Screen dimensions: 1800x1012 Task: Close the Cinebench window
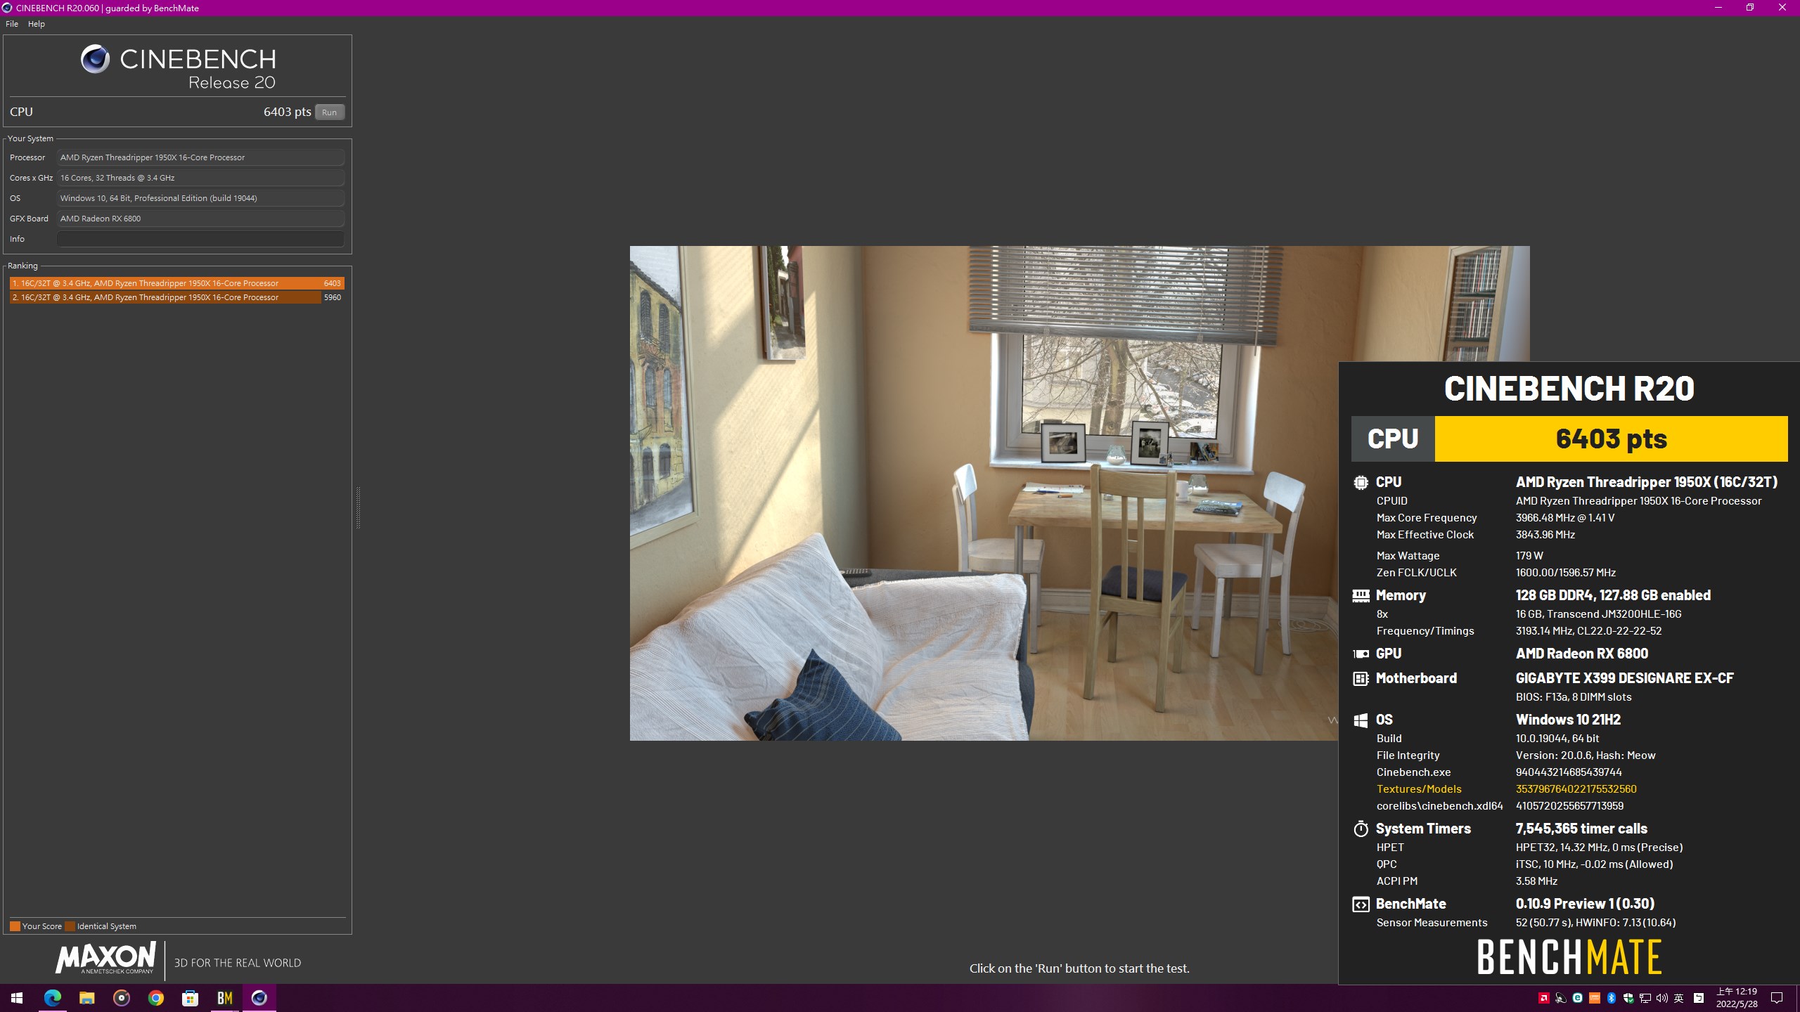point(1782,8)
